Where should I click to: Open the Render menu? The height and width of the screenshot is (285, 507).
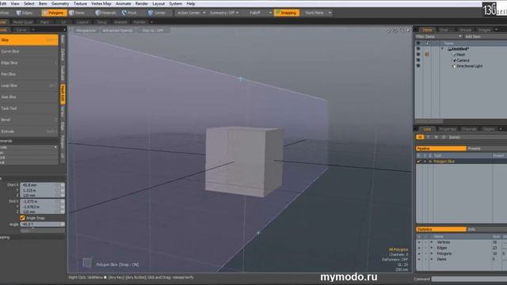point(142,3)
